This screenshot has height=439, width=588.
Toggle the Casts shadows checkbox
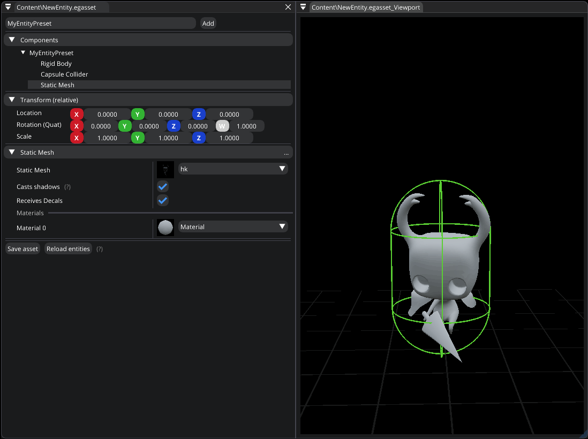point(163,186)
